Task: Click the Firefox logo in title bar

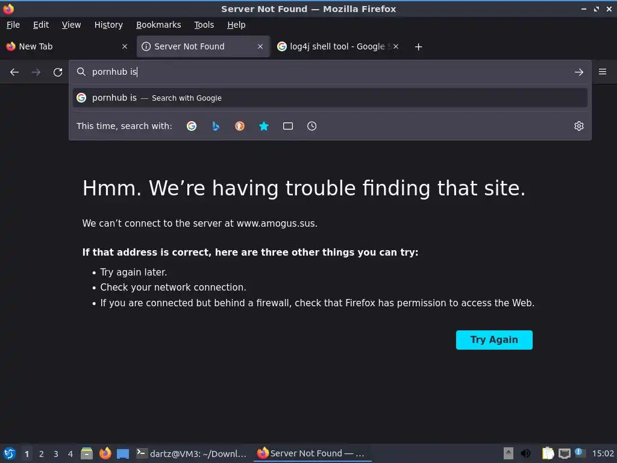Action: 8,8
